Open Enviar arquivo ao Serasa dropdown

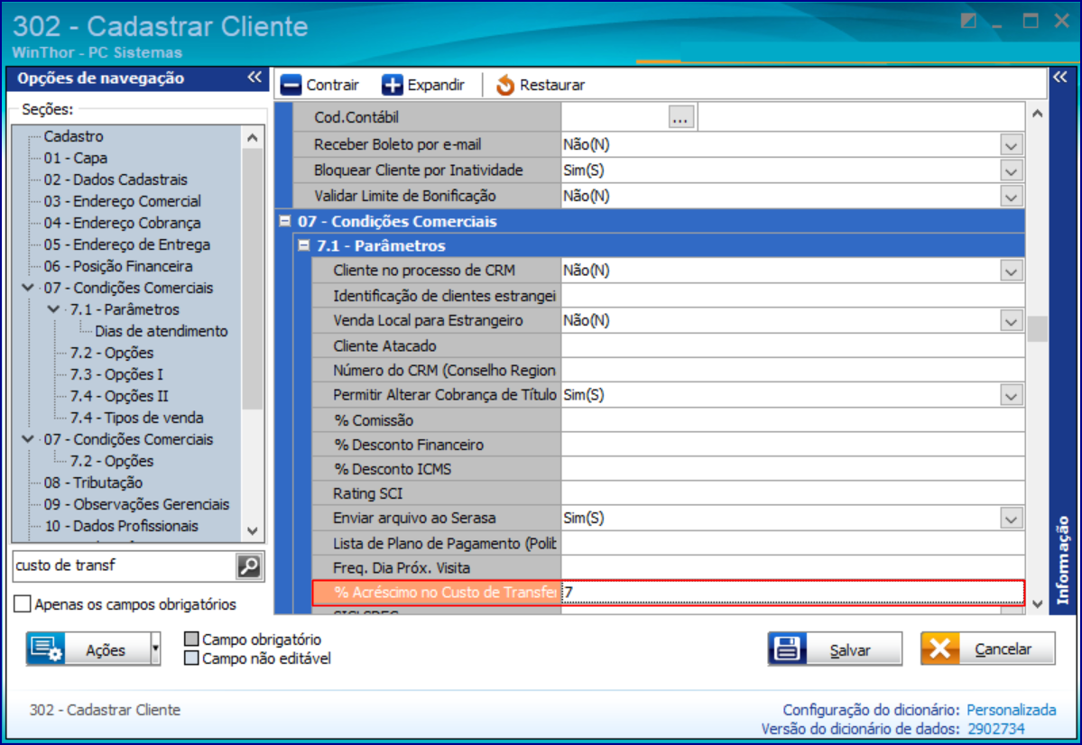1011,519
